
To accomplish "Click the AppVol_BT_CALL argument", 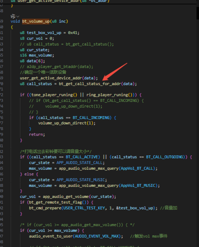I will (137, 168).
